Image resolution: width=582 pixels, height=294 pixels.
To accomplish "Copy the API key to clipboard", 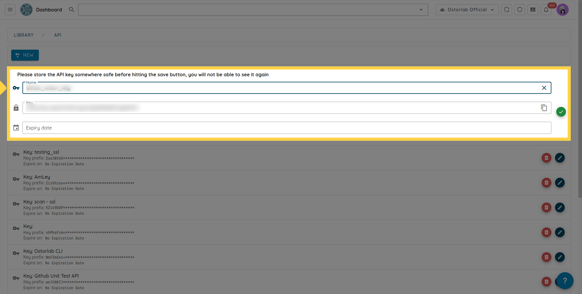I will [544, 108].
